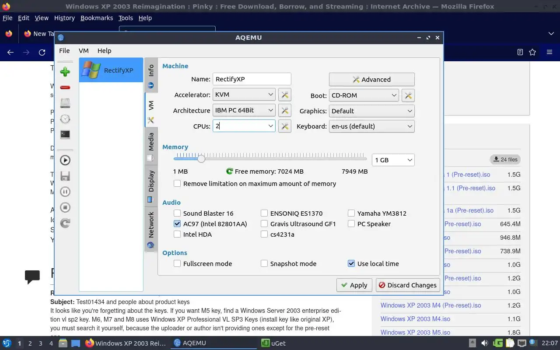Adjust the Memory slider handle
This screenshot has height=350, width=560.
point(201,159)
